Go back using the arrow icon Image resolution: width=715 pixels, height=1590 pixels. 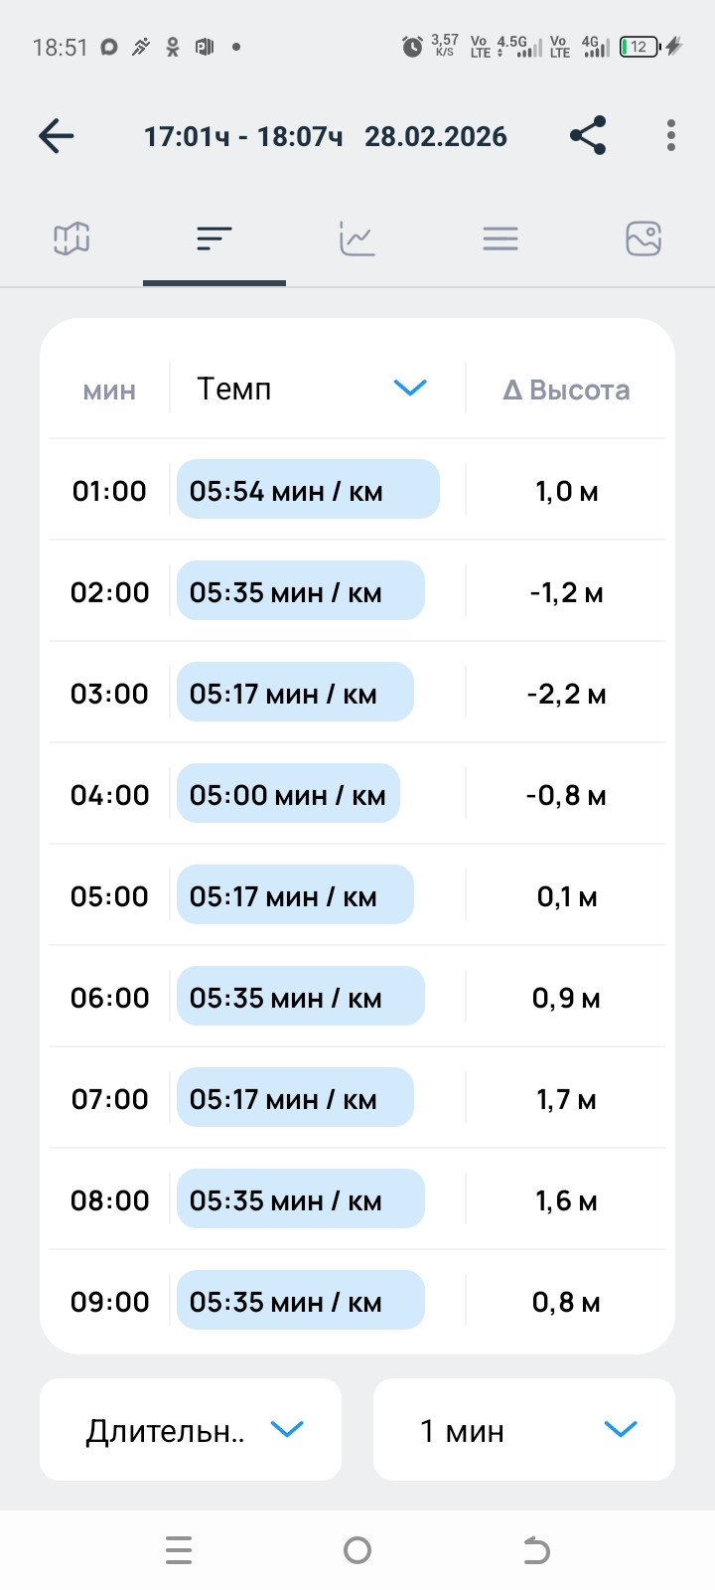57,136
